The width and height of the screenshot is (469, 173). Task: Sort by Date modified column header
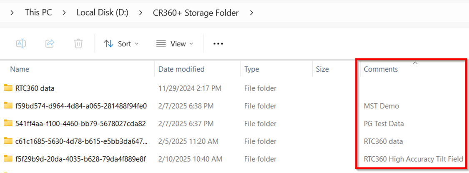pyautogui.click(x=181, y=69)
